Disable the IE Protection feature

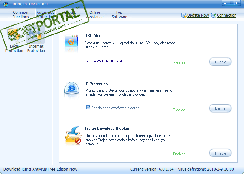click(220, 108)
